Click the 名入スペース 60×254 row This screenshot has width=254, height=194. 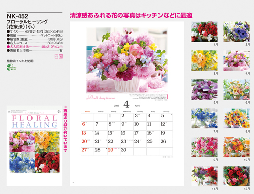35,43
